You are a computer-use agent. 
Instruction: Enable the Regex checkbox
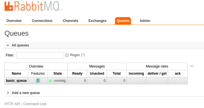click(67, 55)
